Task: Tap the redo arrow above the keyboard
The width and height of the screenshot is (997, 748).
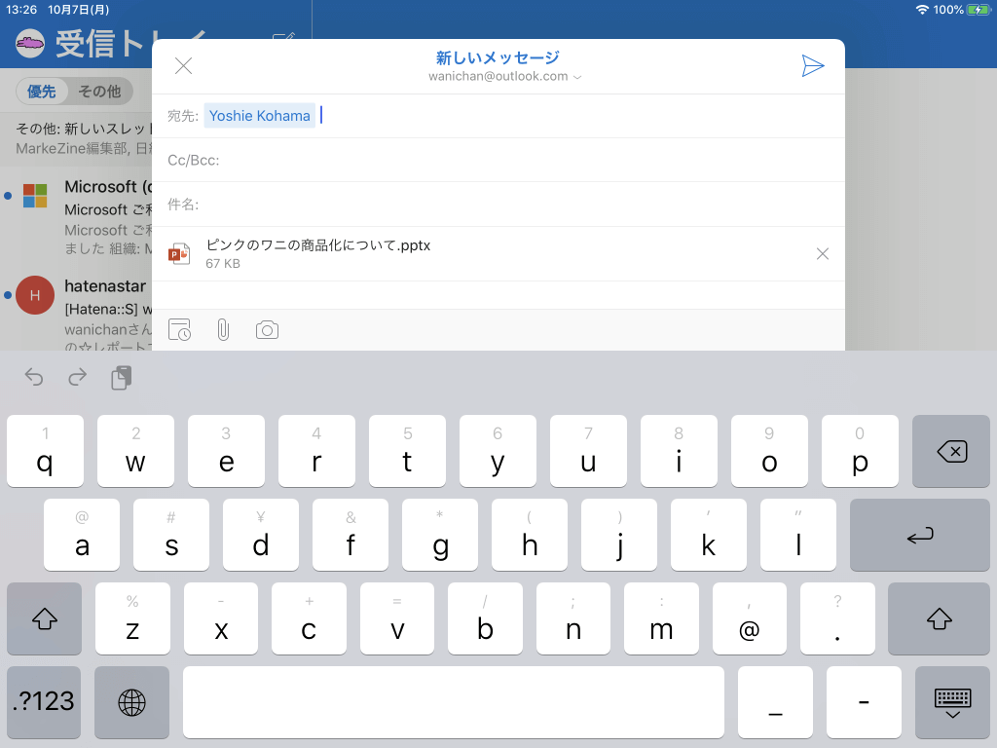Action: pyautogui.click(x=78, y=377)
